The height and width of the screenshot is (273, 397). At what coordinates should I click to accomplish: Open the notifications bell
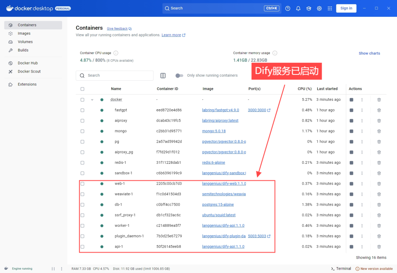click(x=298, y=8)
